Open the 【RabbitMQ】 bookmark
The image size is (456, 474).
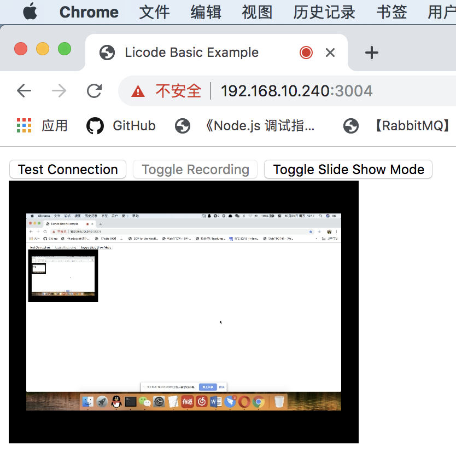tap(397, 126)
